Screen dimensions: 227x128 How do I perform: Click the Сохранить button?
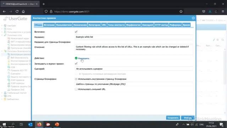pyautogui.click(x=173, y=118)
